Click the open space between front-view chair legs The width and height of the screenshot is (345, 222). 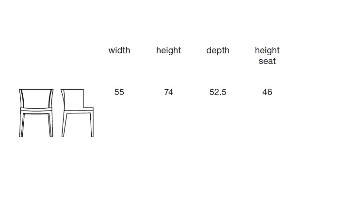[36, 125]
